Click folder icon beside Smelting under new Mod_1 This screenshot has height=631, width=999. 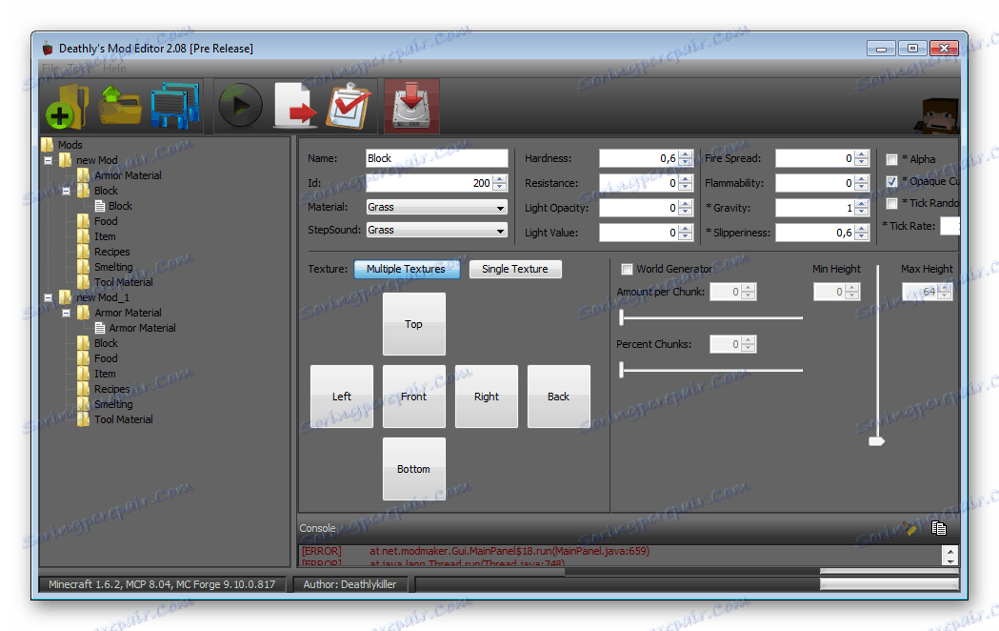click(83, 404)
